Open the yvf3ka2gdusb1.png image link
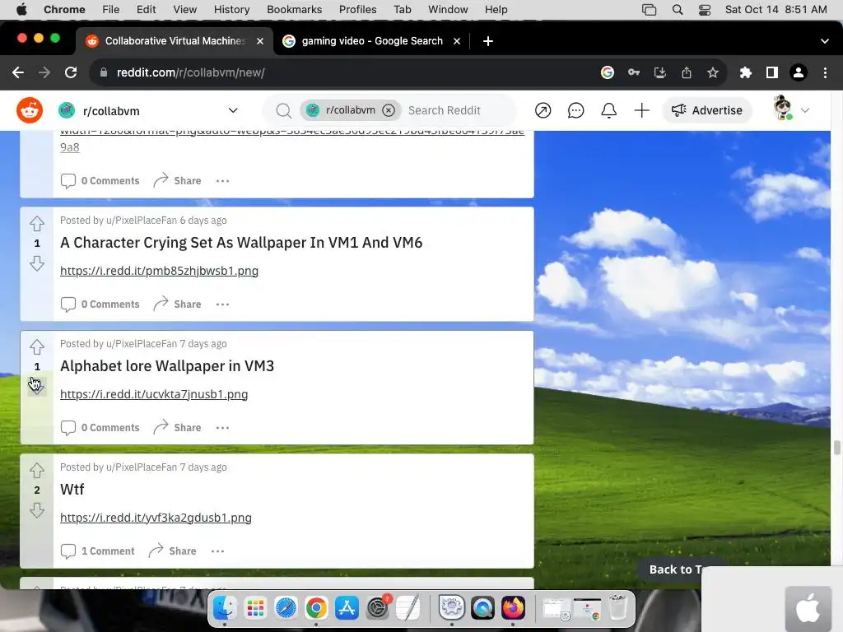This screenshot has width=843, height=632. tap(156, 518)
